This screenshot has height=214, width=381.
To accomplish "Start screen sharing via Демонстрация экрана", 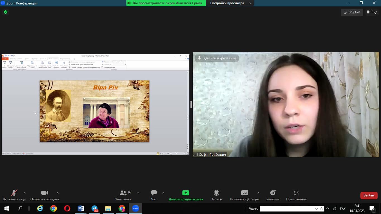I will [x=186, y=195].
